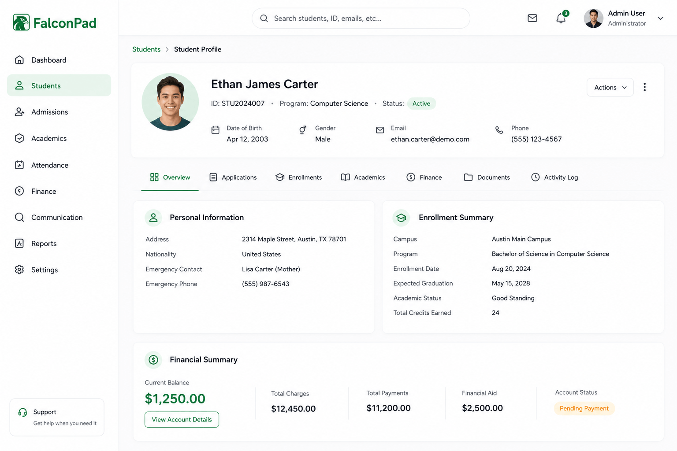Click View Account Details button
677x451 pixels.
click(x=182, y=419)
